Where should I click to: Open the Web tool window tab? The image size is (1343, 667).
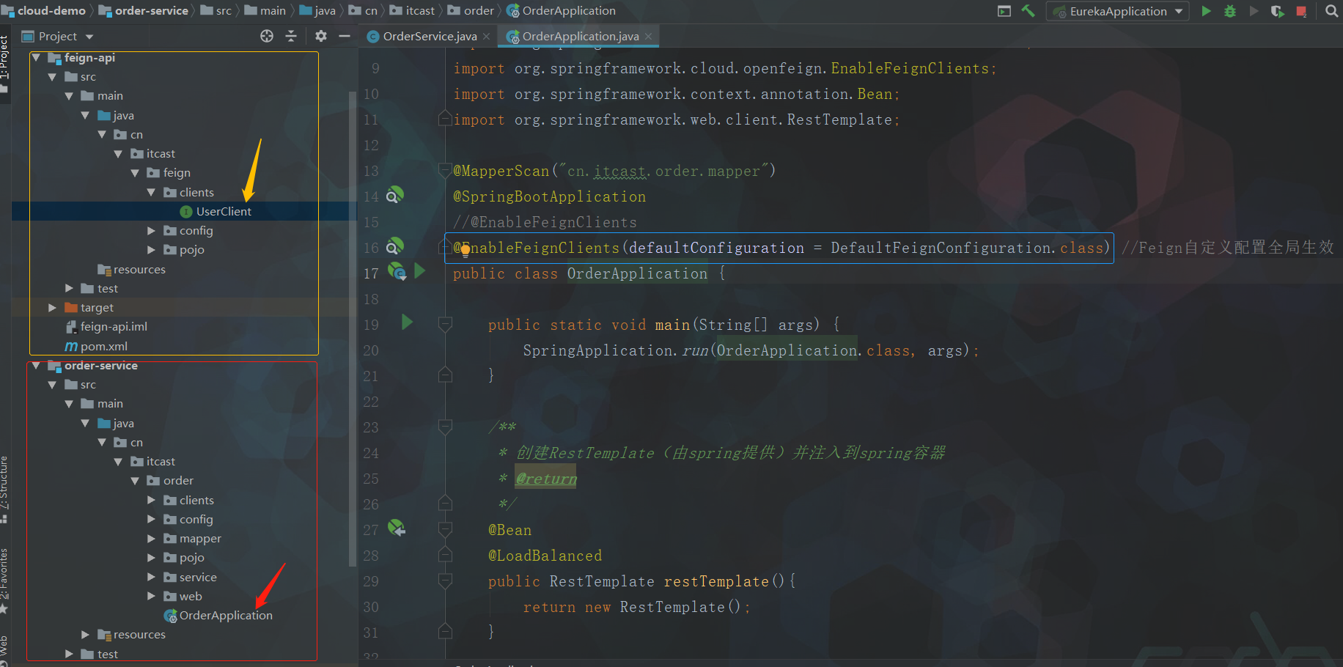tap(4, 649)
